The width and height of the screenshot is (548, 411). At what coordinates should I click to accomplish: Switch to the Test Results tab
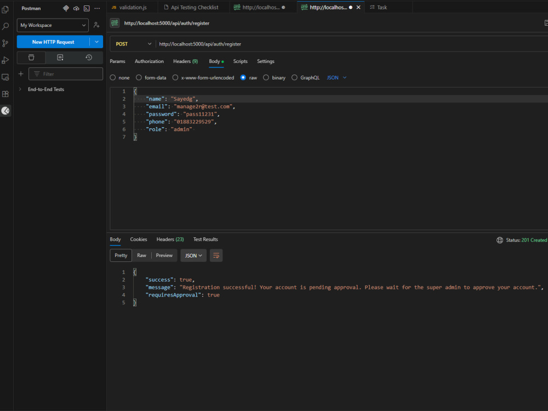coord(206,239)
